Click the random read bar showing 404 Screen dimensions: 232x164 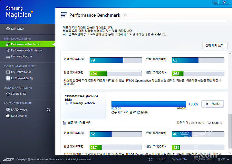(116, 73)
